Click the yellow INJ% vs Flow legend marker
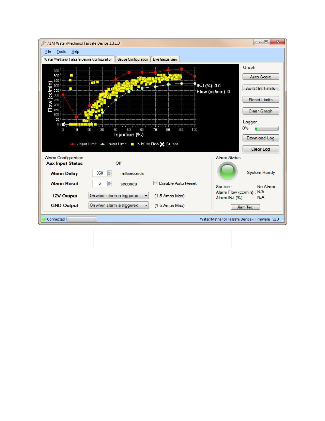The height and width of the screenshot is (421, 325). 133,144
